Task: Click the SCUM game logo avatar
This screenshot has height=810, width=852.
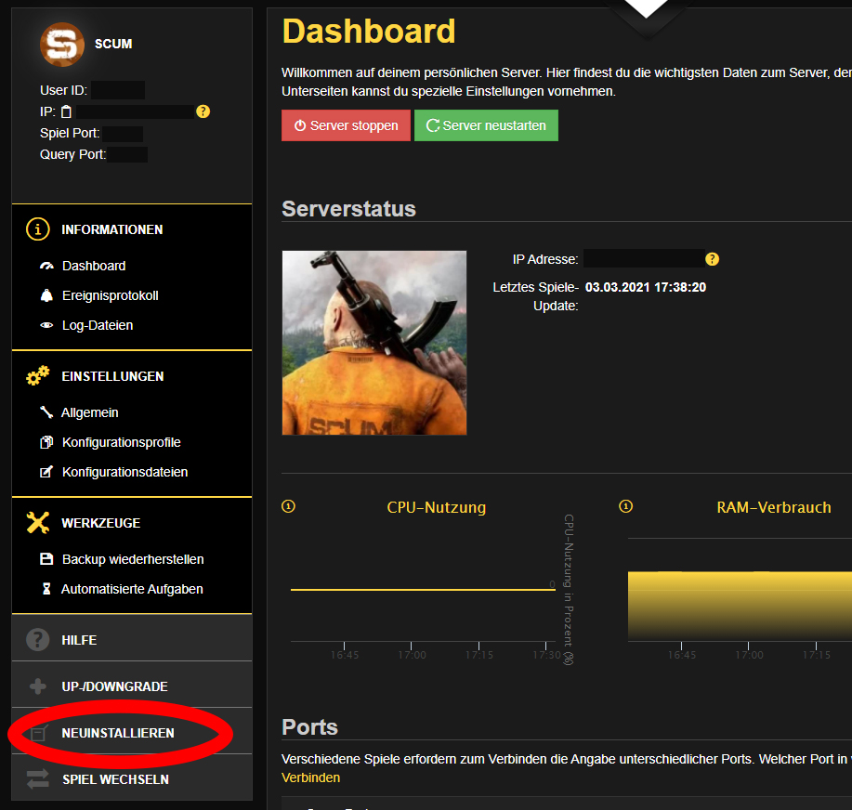Action: tap(62, 45)
